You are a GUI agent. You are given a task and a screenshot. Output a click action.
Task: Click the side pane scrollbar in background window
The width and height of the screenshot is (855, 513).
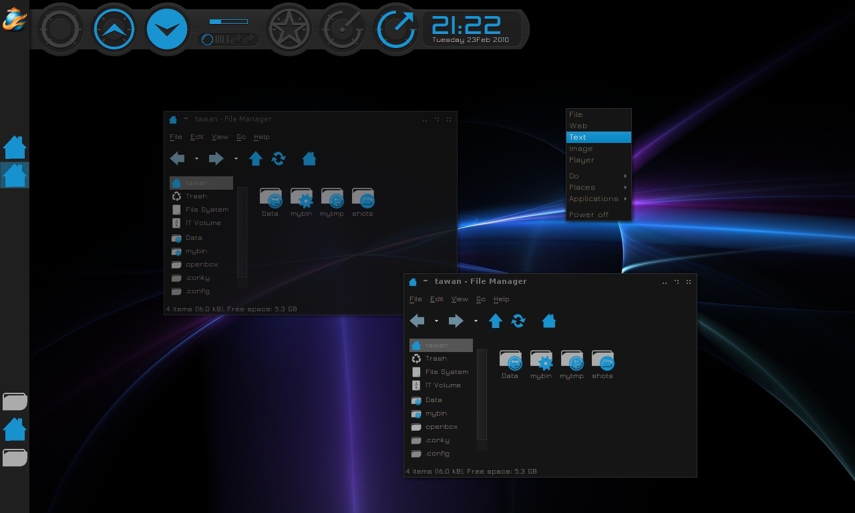(x=242, y=232)
